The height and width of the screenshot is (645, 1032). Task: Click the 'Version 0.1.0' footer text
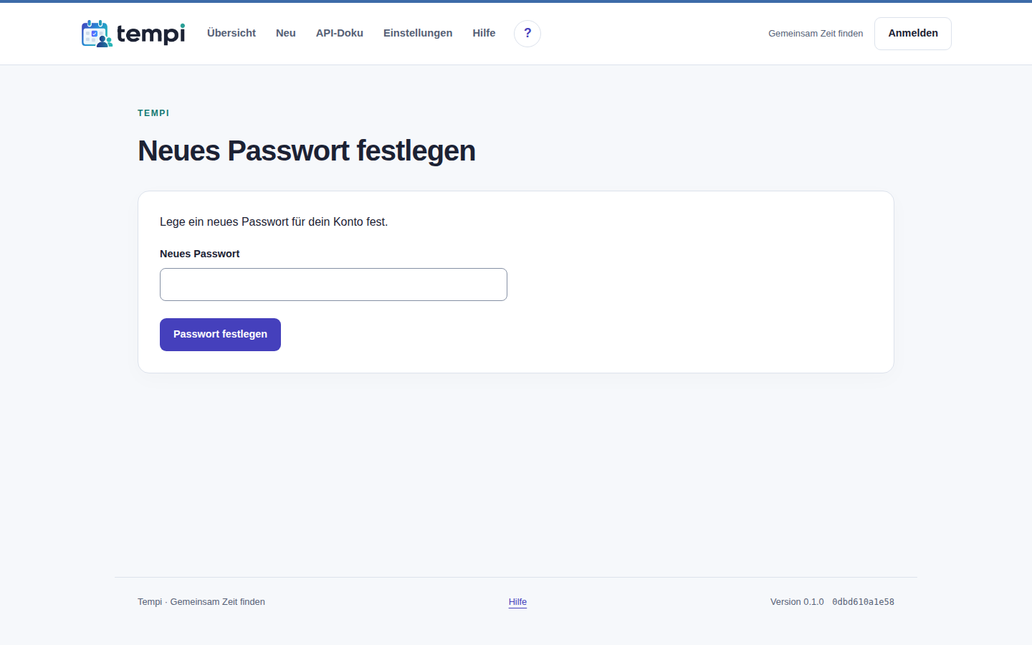[x=797, y=602]
